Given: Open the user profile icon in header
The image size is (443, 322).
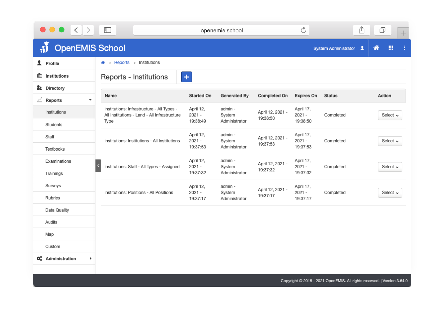Looking at the screenshot, I should (x=362, y=48).
